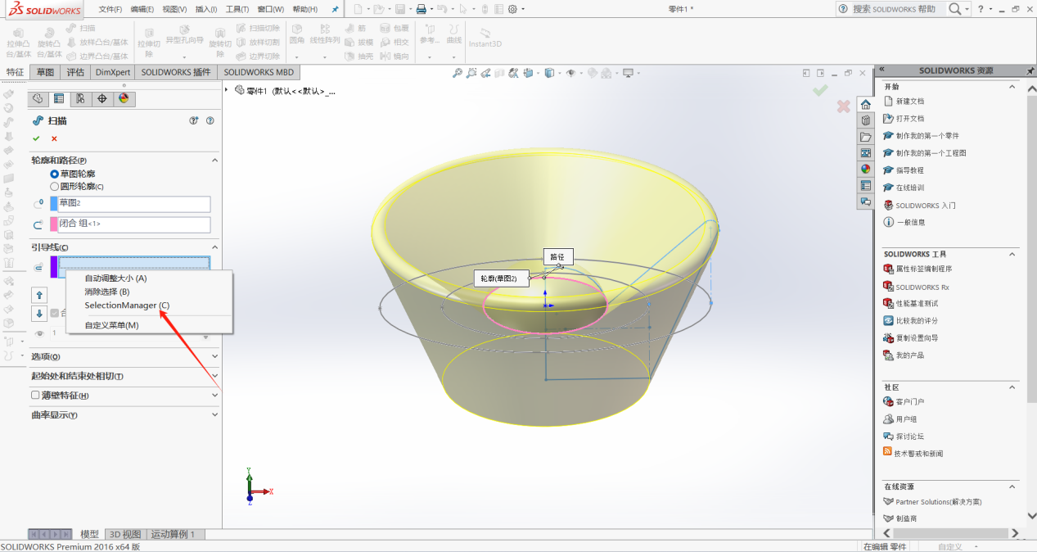
Task: Open the PropertyManager tab icon
Action: click(59, 99)
